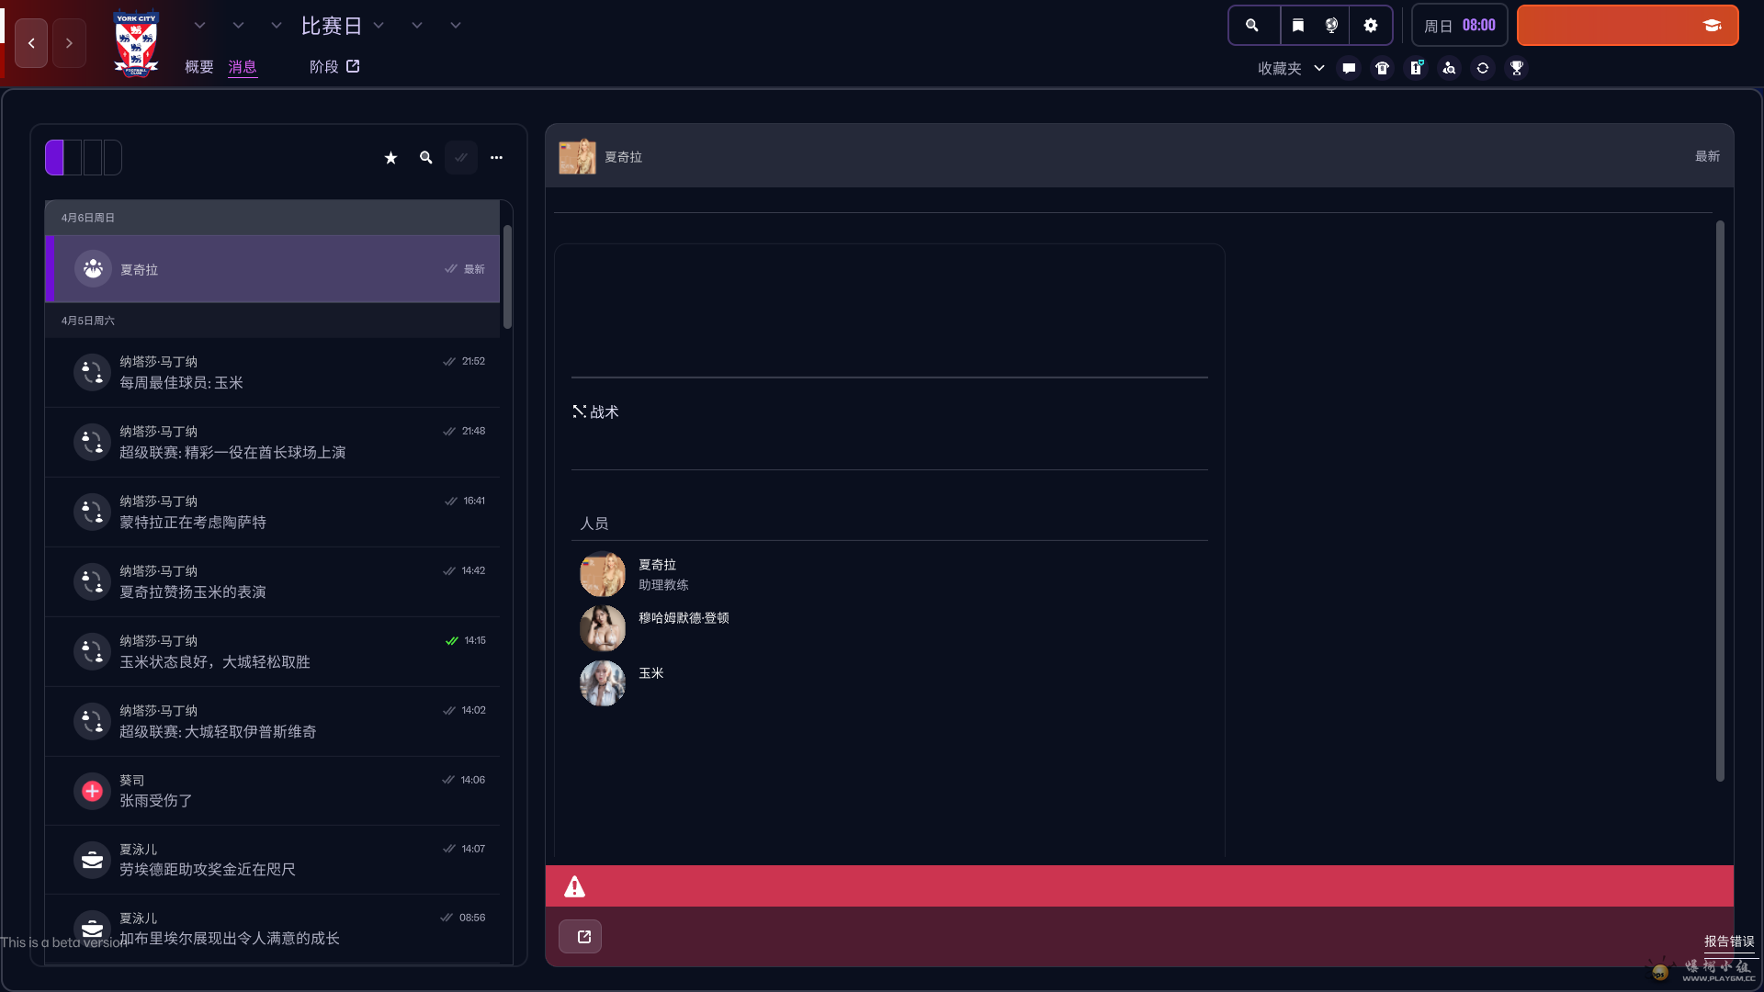This screenshot has height=992, width=1764.
Task: Open the world globe icon
Action: 1331,26
